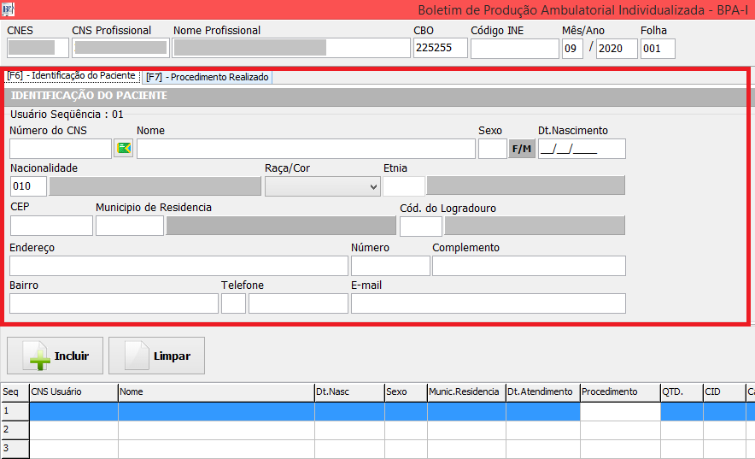
Task: Switch to the Procedimento Realizado tab
Action: coord(208,77)
